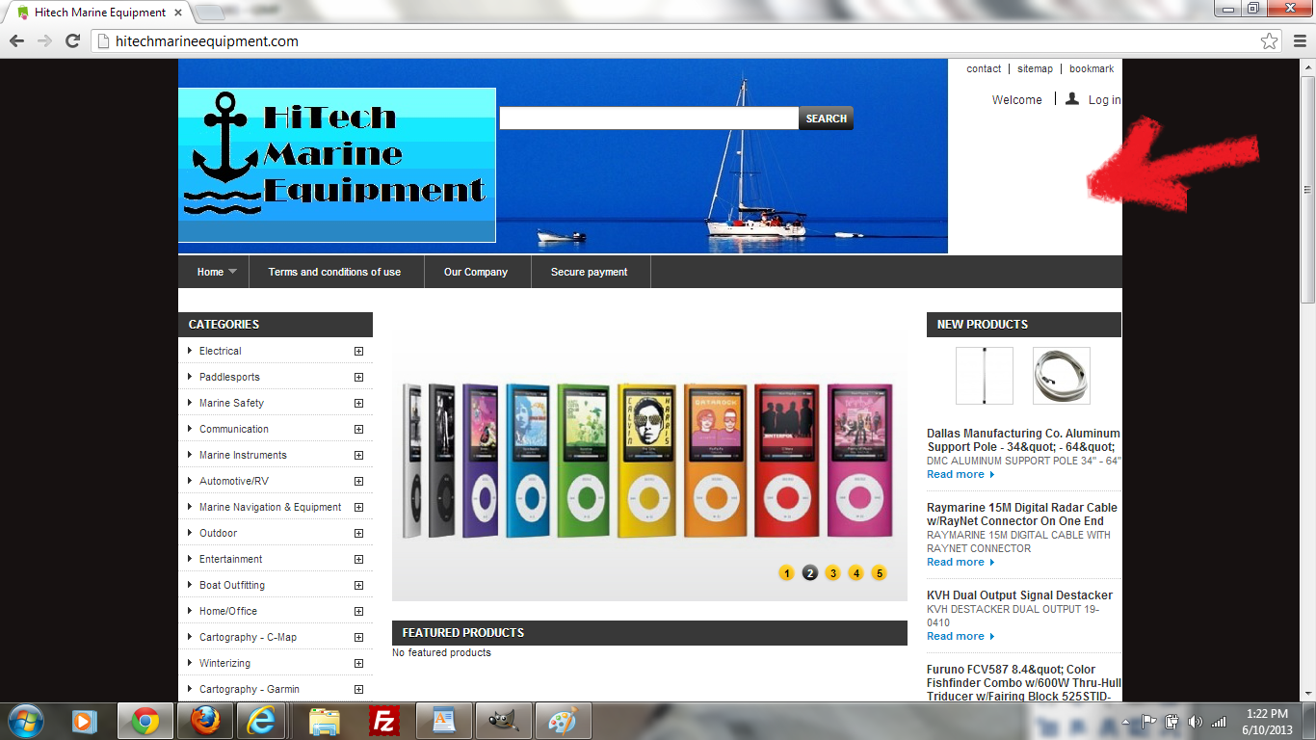
Task: Open the Secure payment menu item
Action: 589,272
